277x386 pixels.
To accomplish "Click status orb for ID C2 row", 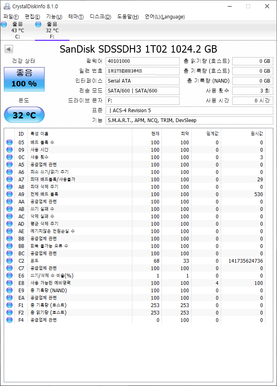I will 9,261.
